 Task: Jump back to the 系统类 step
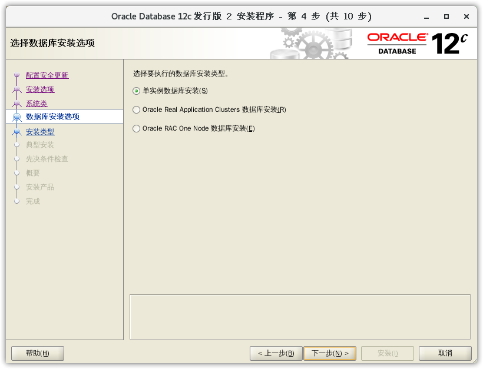point(37,104)
